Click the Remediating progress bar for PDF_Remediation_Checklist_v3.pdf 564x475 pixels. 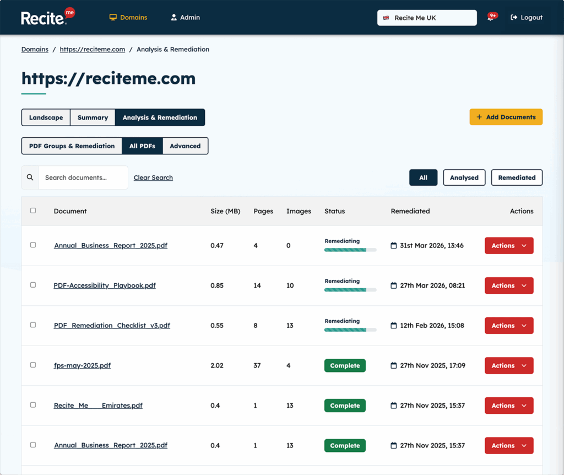pyautogui.click(x=351, y=330)
